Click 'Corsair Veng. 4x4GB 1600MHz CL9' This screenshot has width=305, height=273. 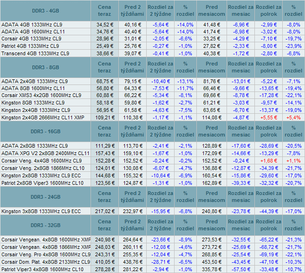point(42,161)
